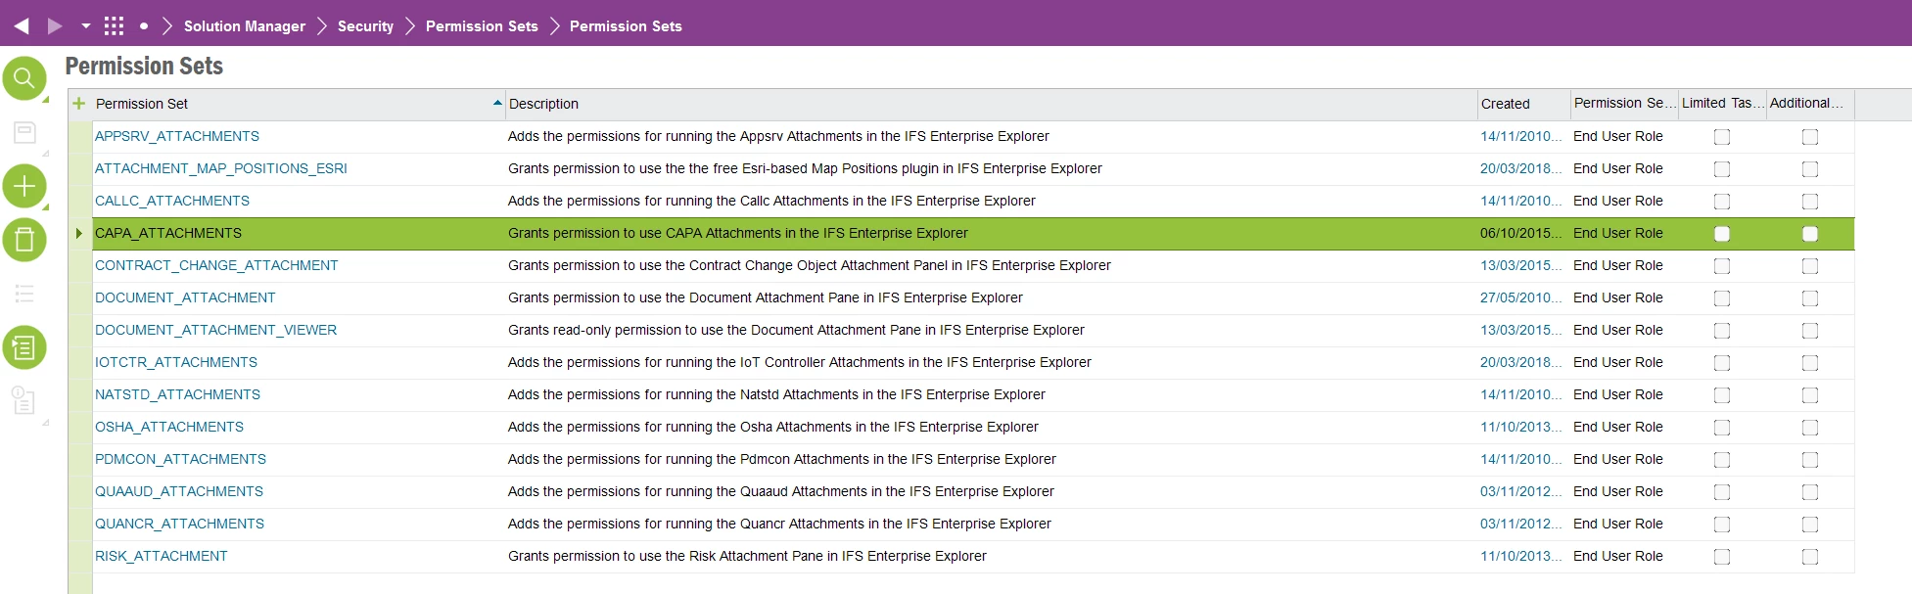The height and width of the screenshot is (594, 1912).
Task: Open the DOCUMENT_ATTACHMENT_VIEWER permission set link
Action: [x=215, y=330]
